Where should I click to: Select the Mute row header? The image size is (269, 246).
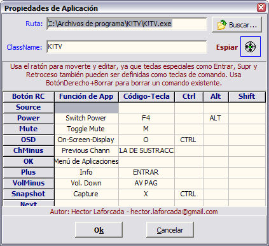(29, 129)
